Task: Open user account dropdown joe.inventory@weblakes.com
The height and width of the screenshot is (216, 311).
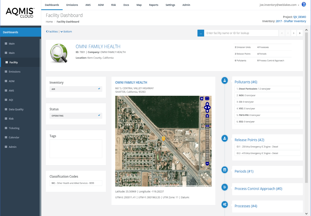Action: [x=279, y=5]
